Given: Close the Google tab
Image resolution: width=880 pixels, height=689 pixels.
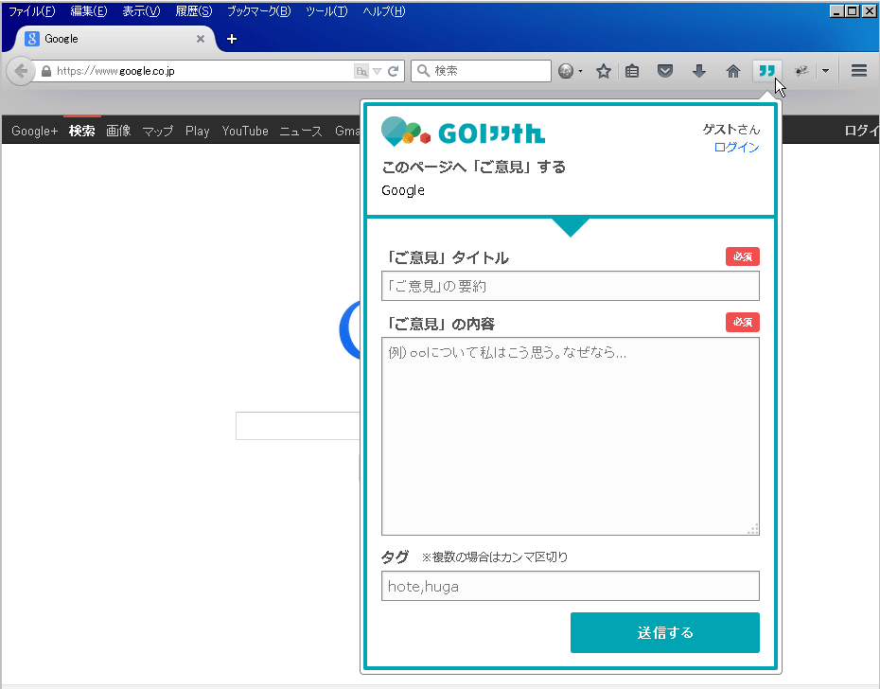Looking at the screenshot, I should click(x=201, y=39).
